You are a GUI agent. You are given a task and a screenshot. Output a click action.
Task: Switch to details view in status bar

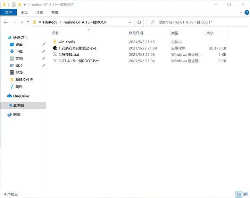click(x=239, y=194)
